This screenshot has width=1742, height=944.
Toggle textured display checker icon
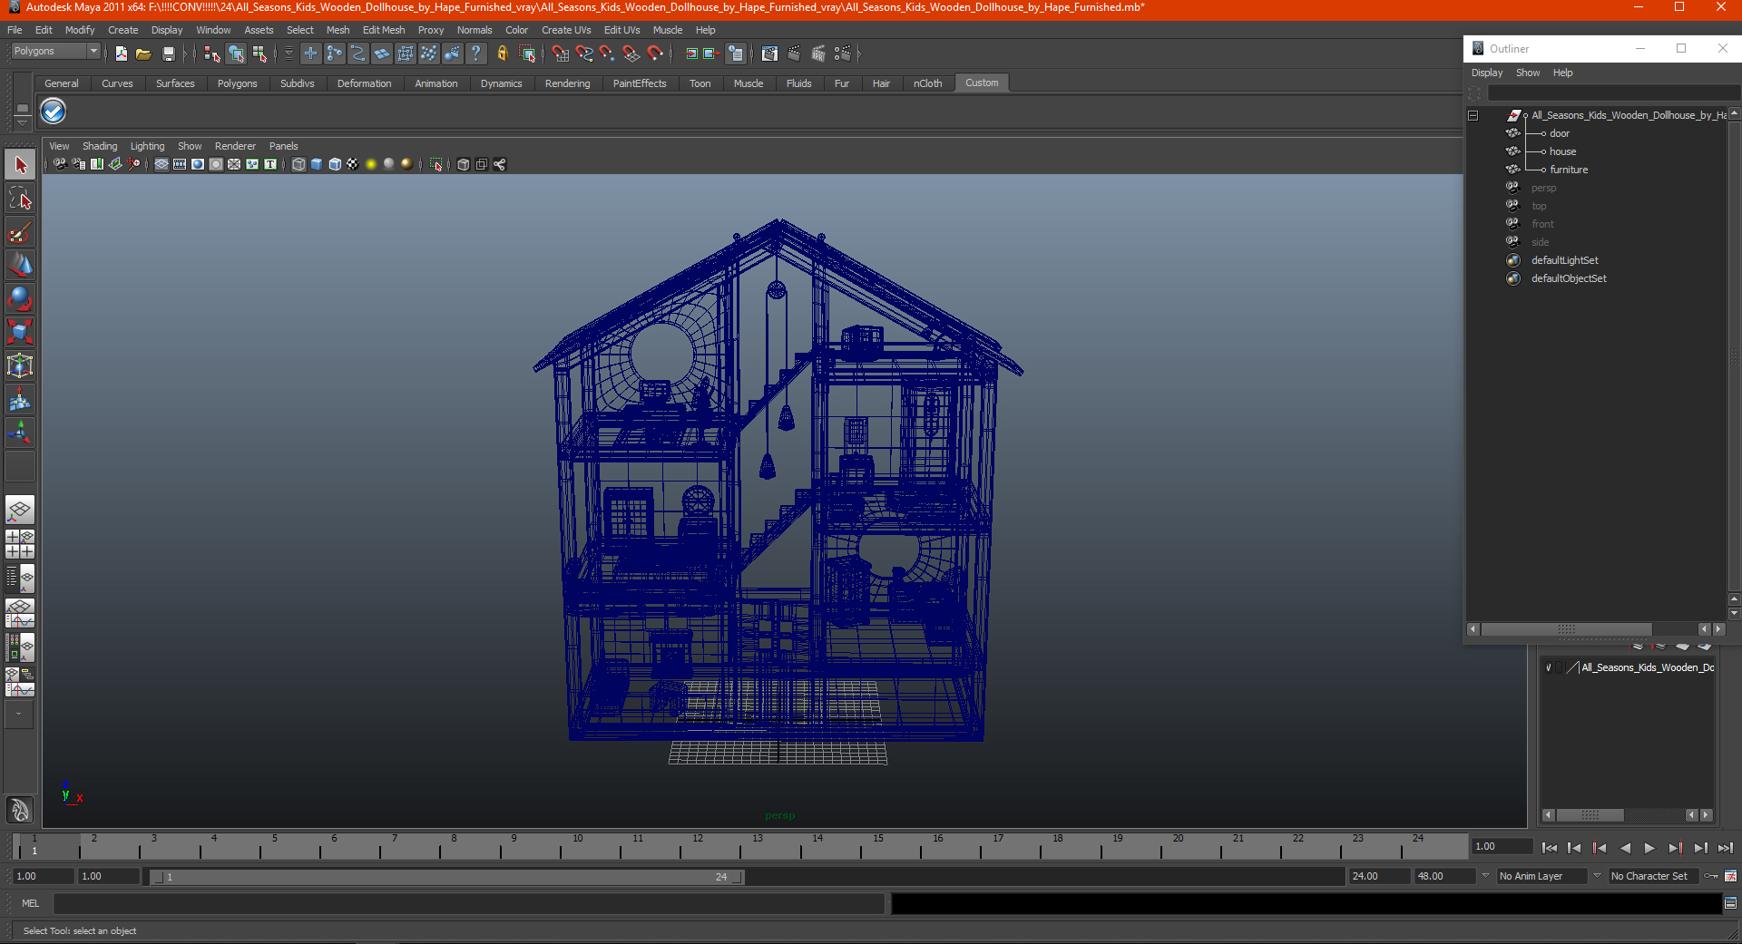point(353,164)
